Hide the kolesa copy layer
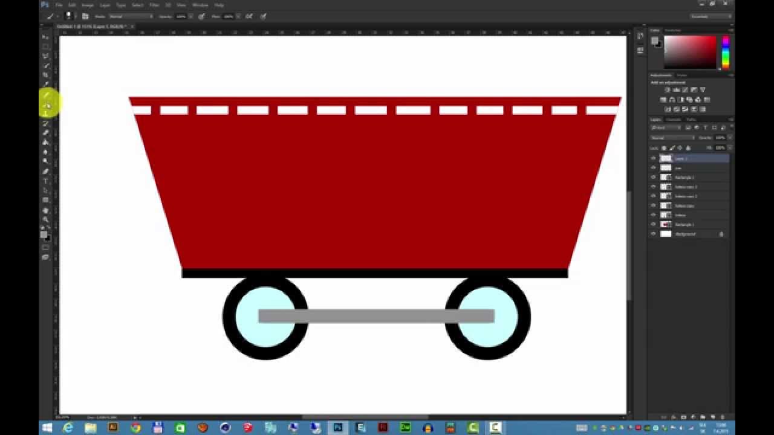Screen dimensions: 774x435 tap(653, 205)
